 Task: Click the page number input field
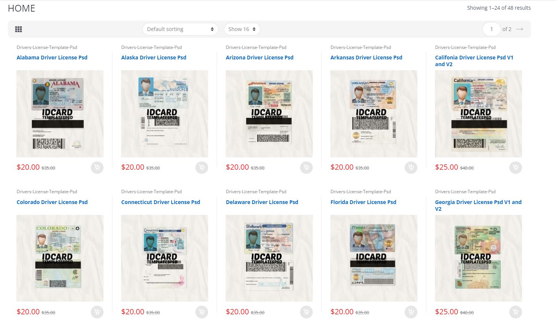click(x=491, y=29)
